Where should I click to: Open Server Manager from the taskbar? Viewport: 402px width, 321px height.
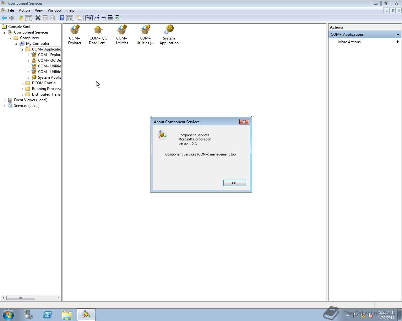point(28,315)
